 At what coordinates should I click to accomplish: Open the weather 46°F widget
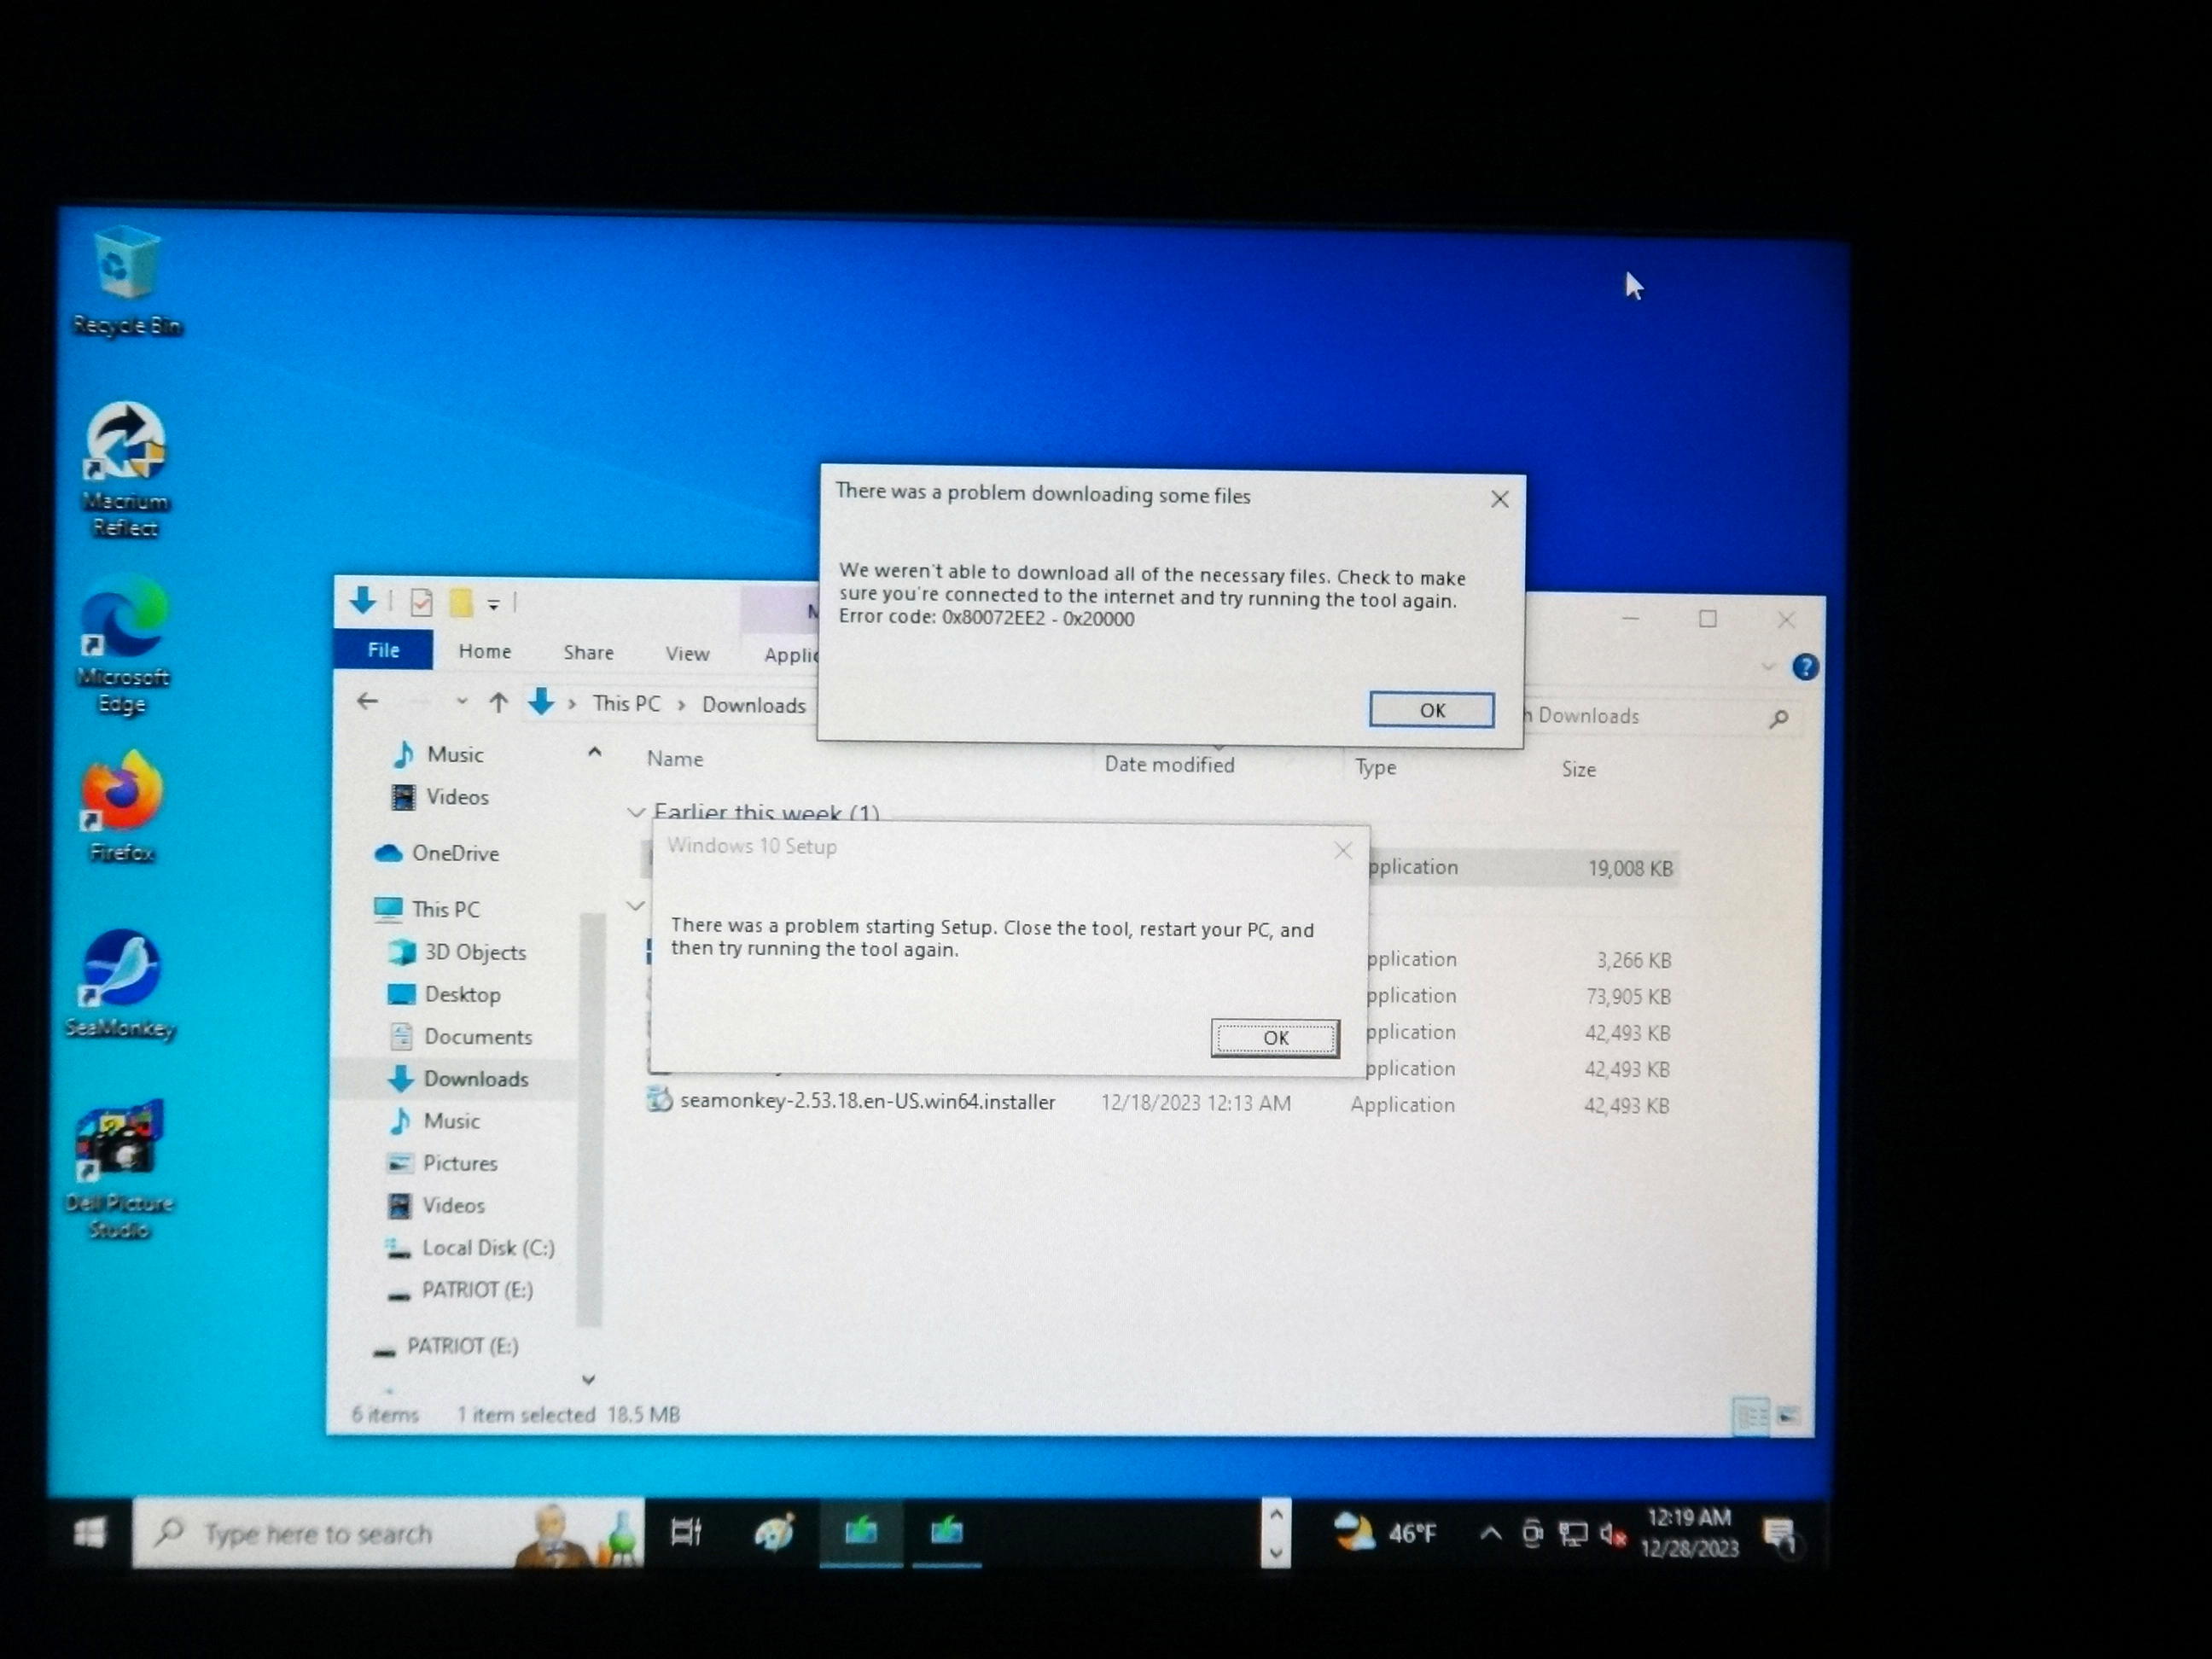tap(1385, 1532)
